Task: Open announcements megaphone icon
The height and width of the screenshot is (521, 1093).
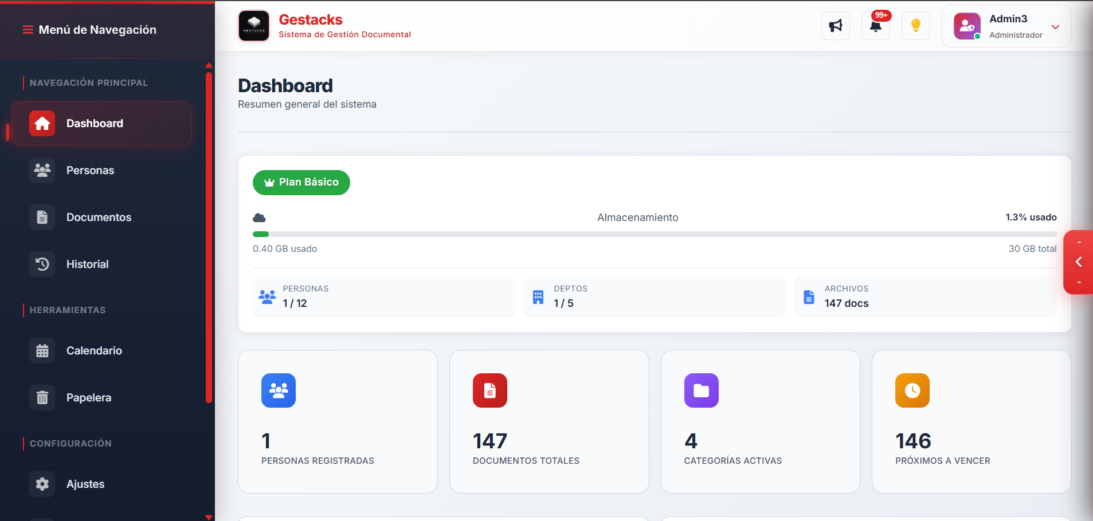Action: 836,26
